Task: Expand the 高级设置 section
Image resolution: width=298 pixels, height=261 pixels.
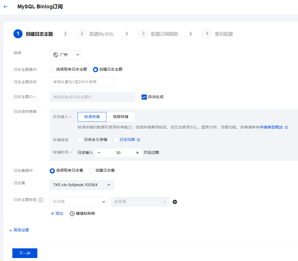Action: [x=21, y=230]
